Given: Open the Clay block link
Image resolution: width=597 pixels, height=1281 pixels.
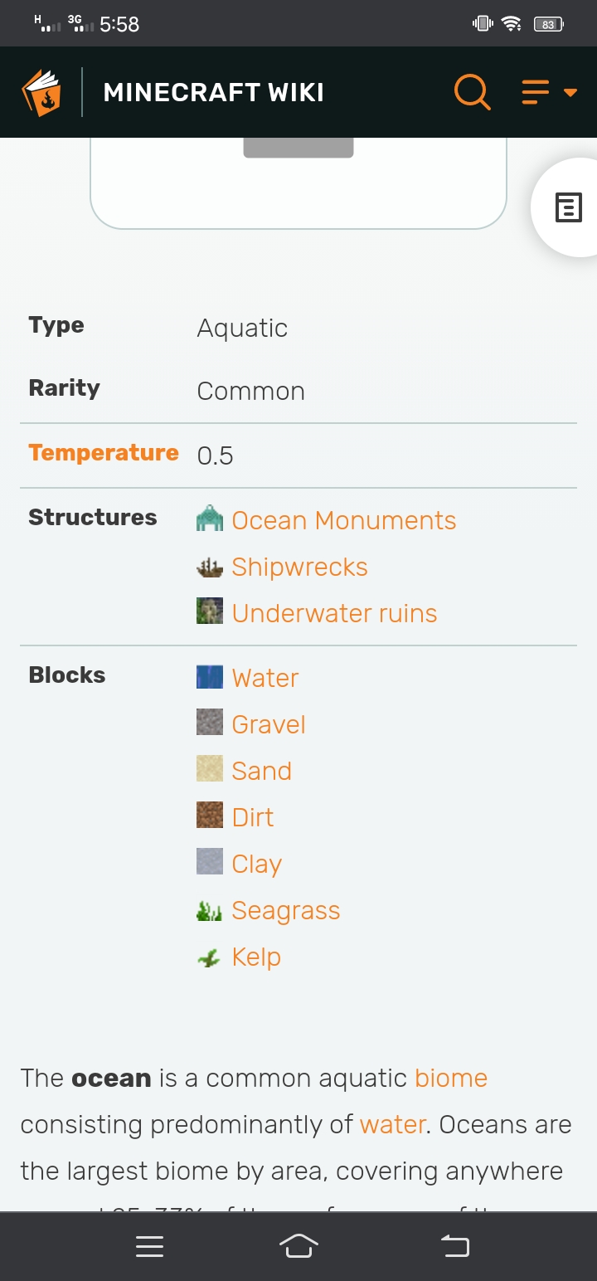Looking at the screenshot, I should [257, 864].
